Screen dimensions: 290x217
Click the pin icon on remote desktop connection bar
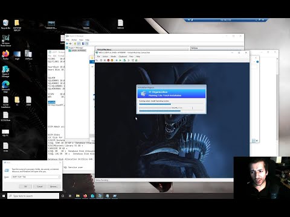click(188, 20)
